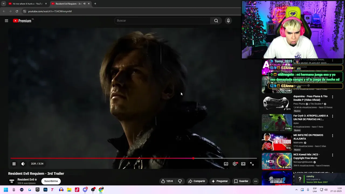Click the Compartir share button
345x194 pixels.
[x=197, y=181]
